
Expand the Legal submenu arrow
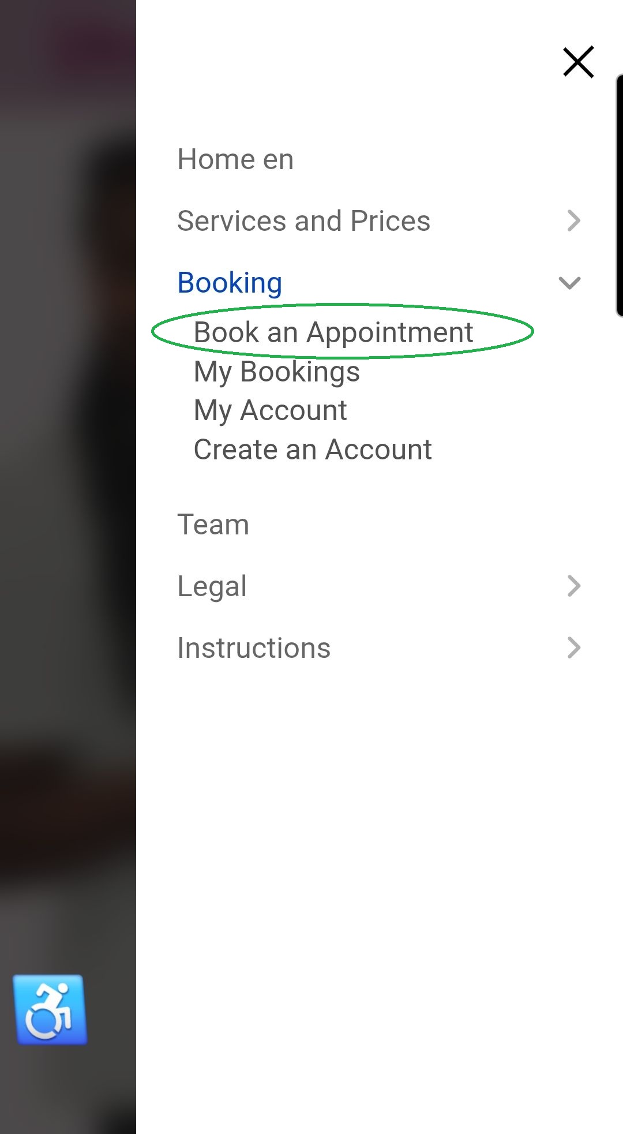(573, 586)
